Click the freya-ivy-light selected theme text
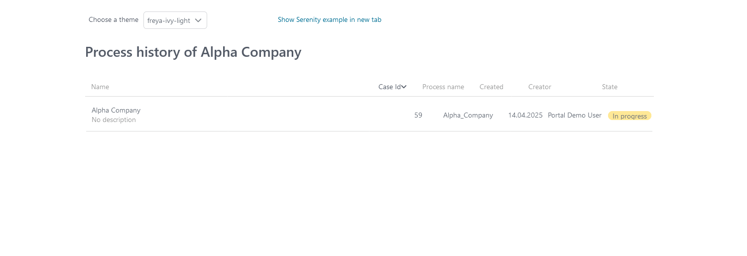Viewport: 747px width, 256px height. pos(169,20)
